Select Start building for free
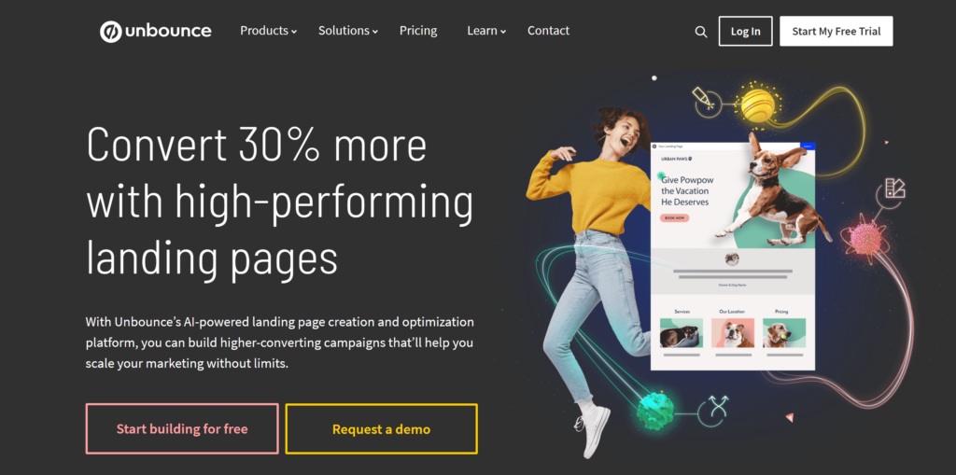 (182, 428)
